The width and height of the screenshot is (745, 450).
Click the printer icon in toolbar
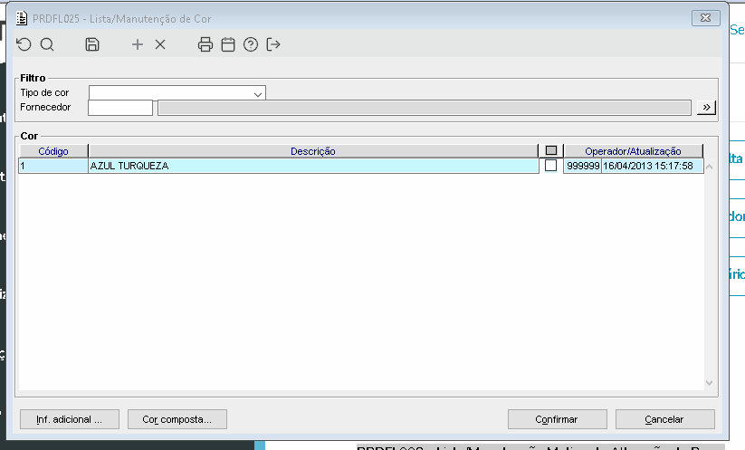(205, 44)
